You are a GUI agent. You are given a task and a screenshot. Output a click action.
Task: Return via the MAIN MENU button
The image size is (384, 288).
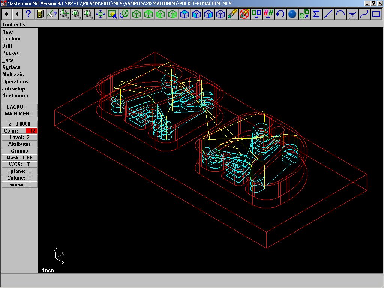click(x=19, y=114)
